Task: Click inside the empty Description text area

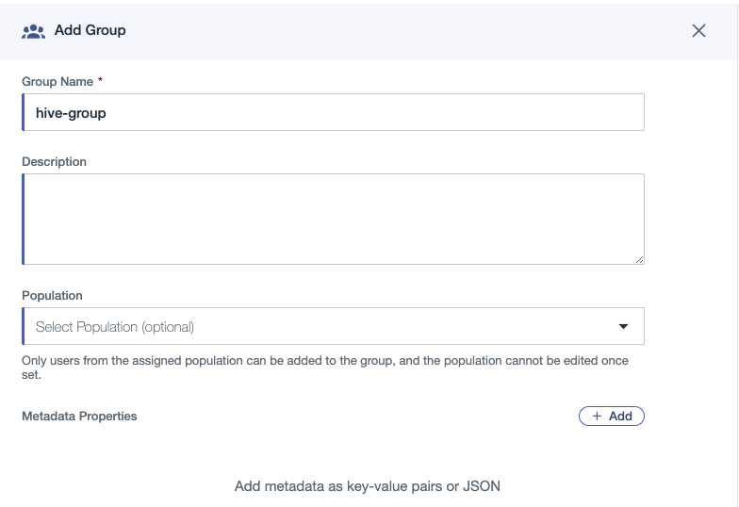Action: pyautogui.click(x=334, y=219)
